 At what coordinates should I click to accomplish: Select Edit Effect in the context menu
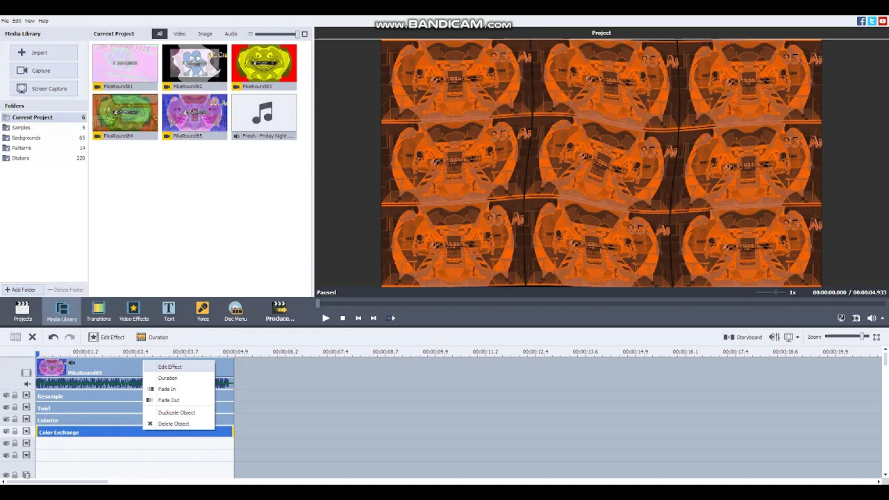tap(179, 367)
